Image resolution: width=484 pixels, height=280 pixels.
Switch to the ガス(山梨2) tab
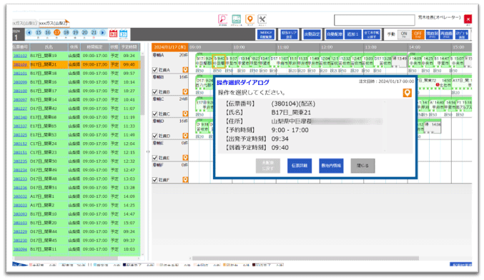pos(53,23)
